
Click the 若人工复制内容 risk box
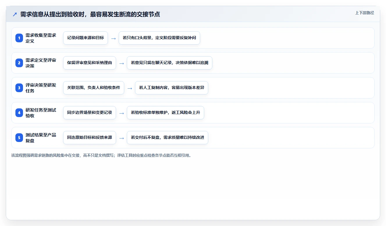coord(172,88)
